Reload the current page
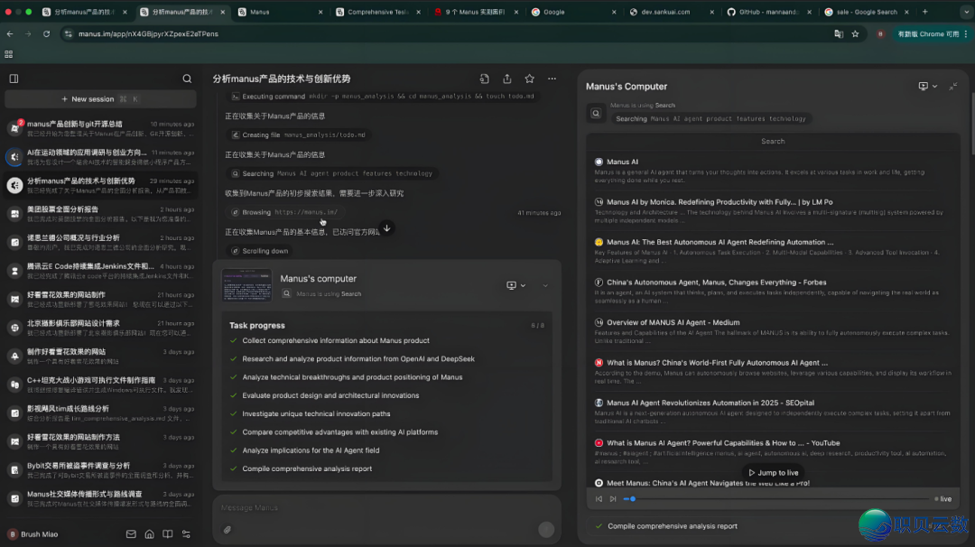This screenshot has width=975, height=547. [47, 34]
